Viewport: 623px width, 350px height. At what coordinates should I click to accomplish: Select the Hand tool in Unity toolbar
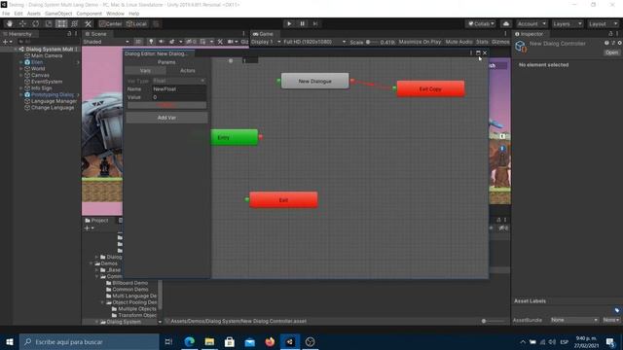click(x=10, y=23)
